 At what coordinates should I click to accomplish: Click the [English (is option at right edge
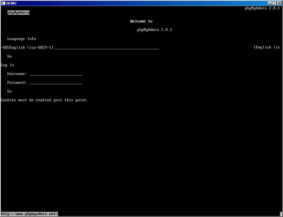click(267, 47)
